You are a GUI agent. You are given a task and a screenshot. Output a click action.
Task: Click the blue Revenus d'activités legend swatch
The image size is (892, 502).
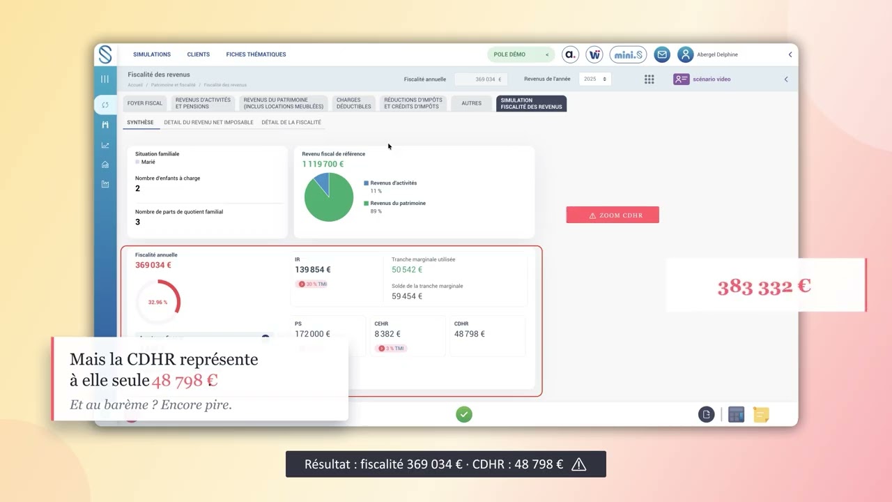point(367,183)
